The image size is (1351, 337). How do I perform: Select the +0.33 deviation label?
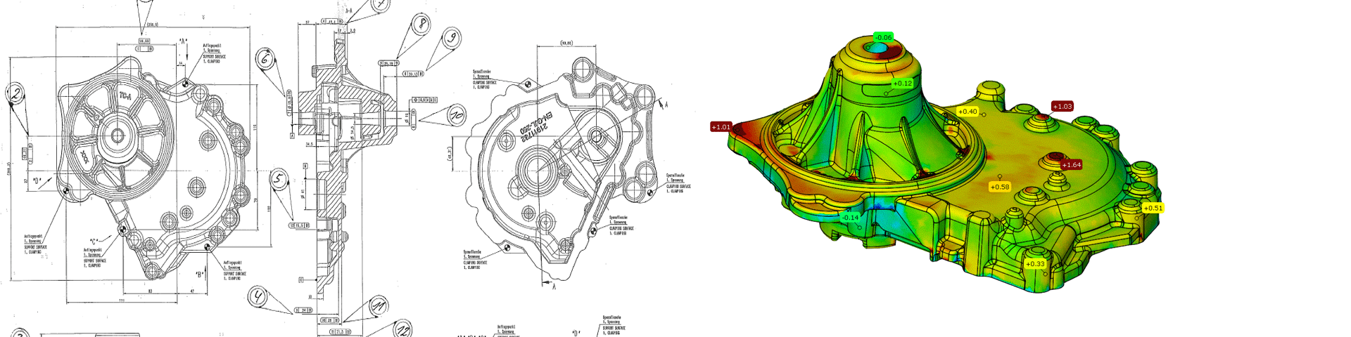1035,264
